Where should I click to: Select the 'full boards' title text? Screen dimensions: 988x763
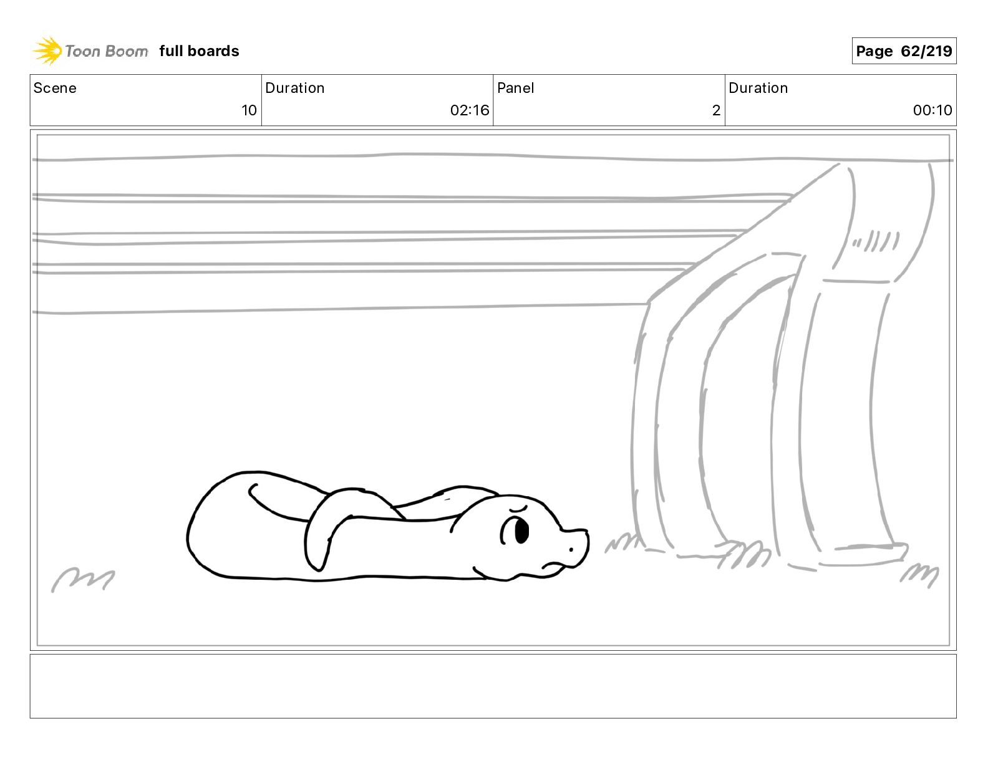[199, 51]
